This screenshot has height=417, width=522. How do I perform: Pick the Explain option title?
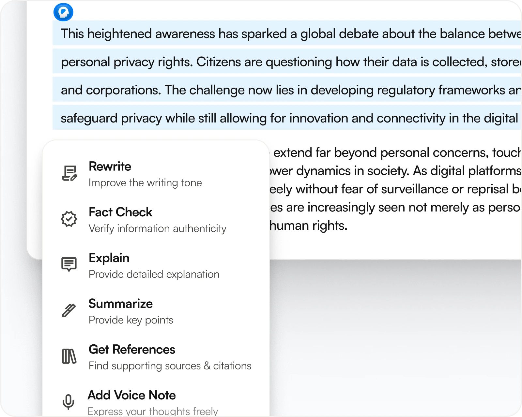pos(109,258)
